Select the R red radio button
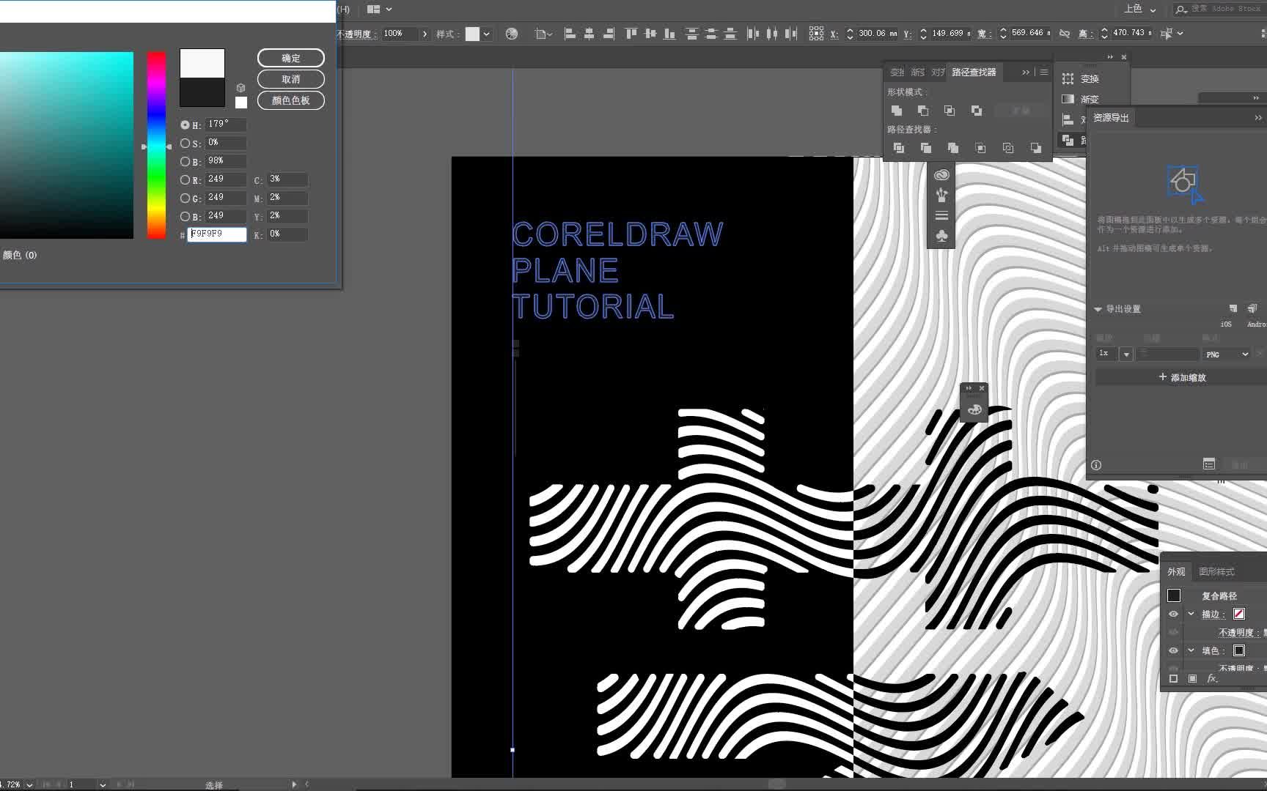 [185, 180]
